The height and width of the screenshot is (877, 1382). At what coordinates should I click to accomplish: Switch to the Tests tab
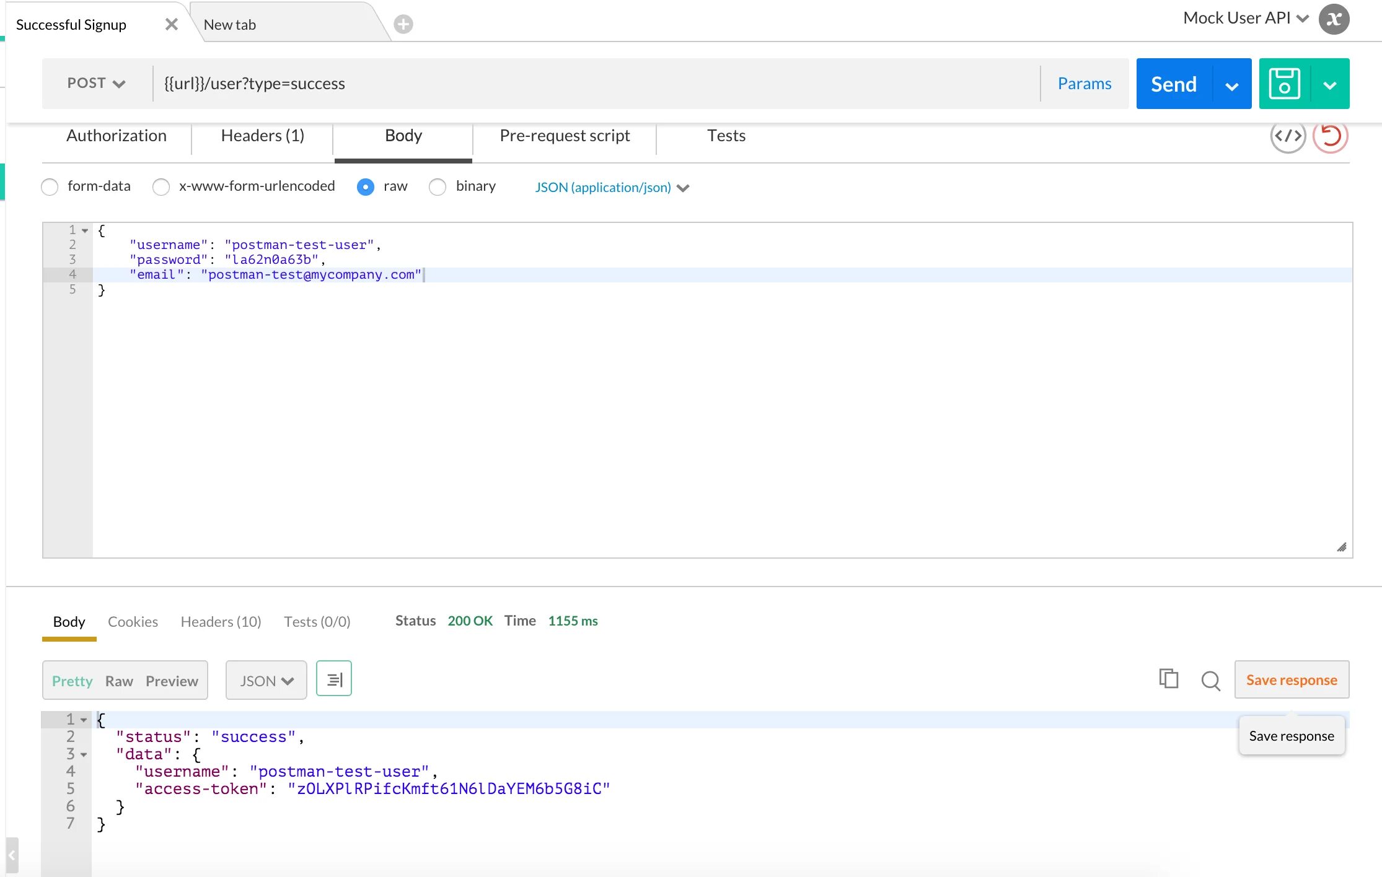point(725,135)
